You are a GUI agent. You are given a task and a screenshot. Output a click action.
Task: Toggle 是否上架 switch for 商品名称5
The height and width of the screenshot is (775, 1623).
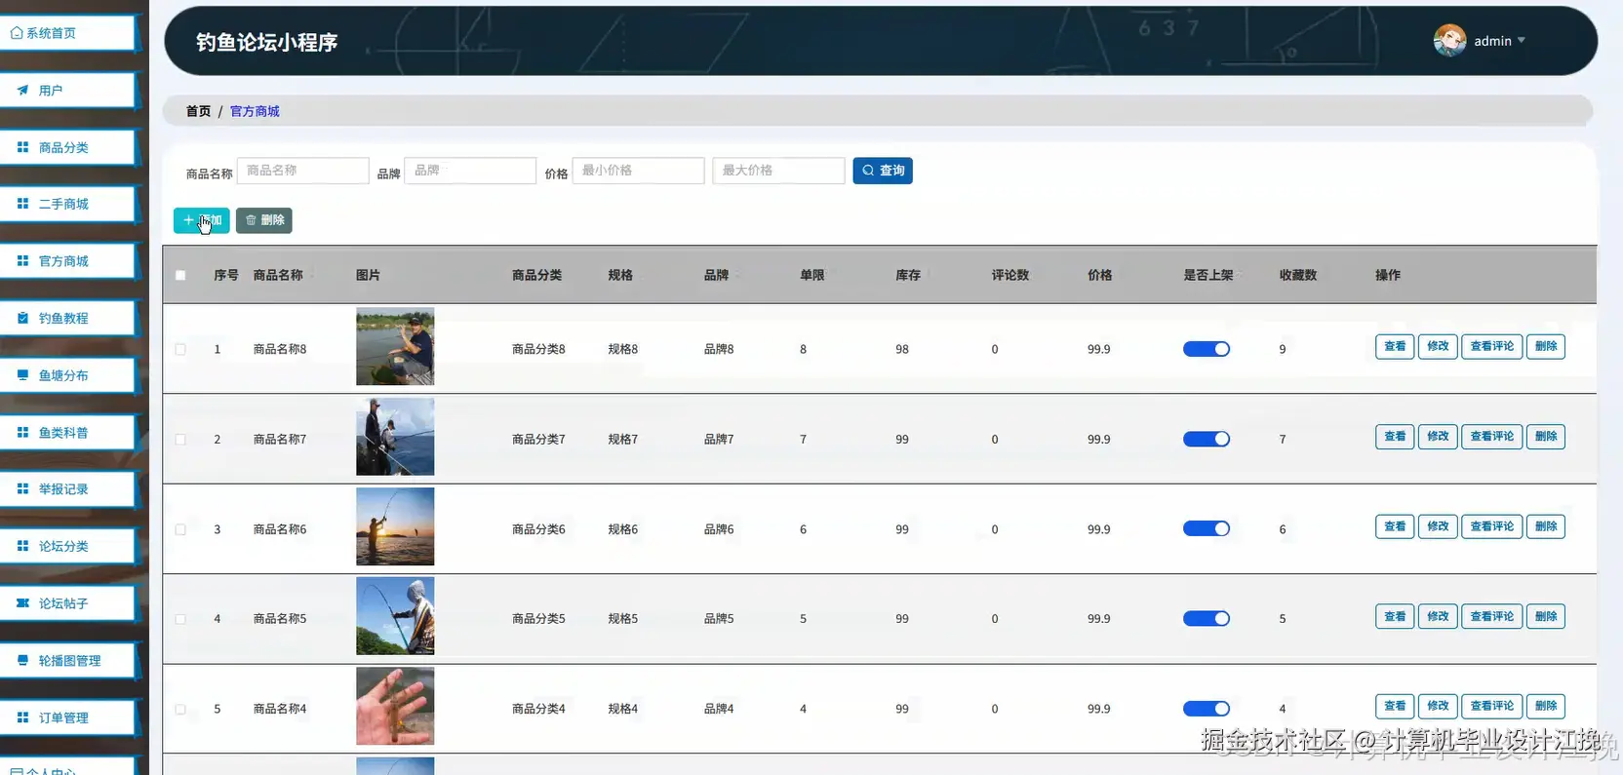pos(1207,618)
